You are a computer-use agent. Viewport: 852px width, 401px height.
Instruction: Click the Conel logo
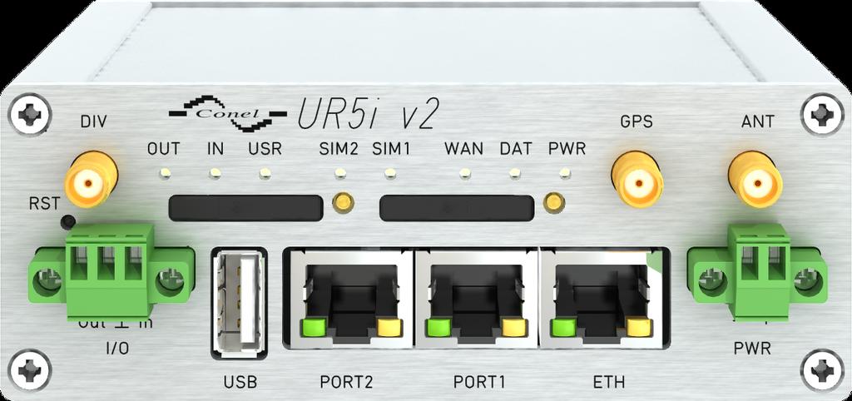coord(228,113)
